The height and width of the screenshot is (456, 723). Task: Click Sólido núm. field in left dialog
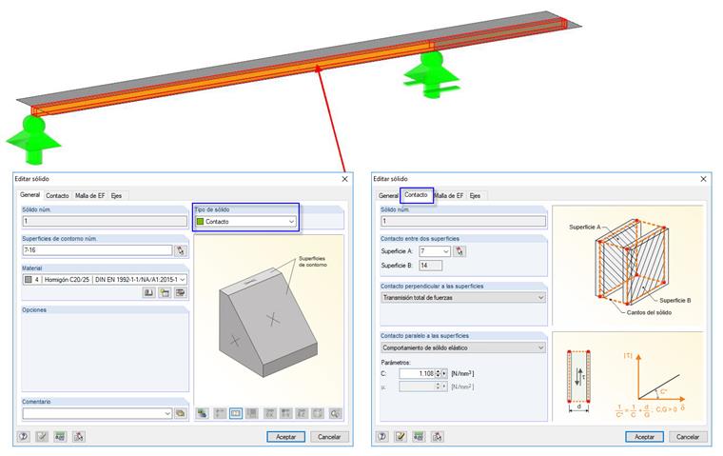(x=105, y=221)
